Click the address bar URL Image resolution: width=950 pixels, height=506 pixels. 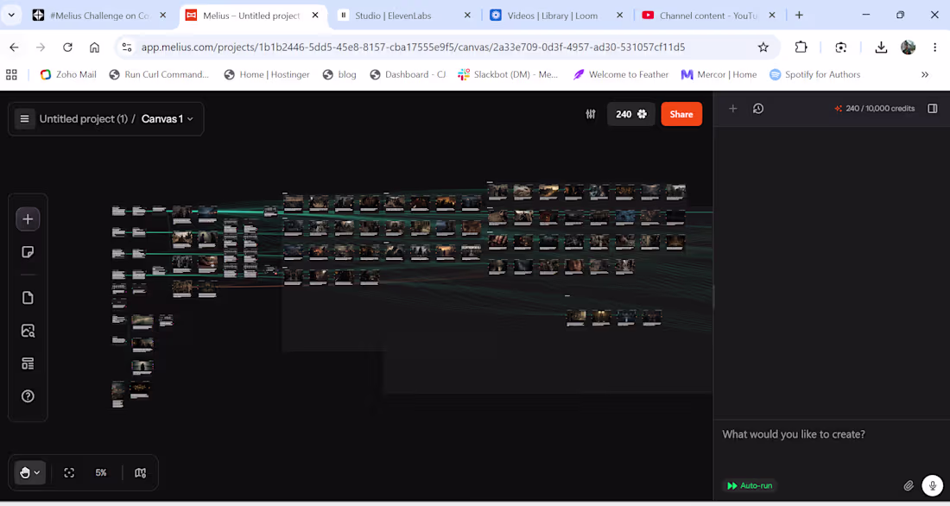click(413, 47)
